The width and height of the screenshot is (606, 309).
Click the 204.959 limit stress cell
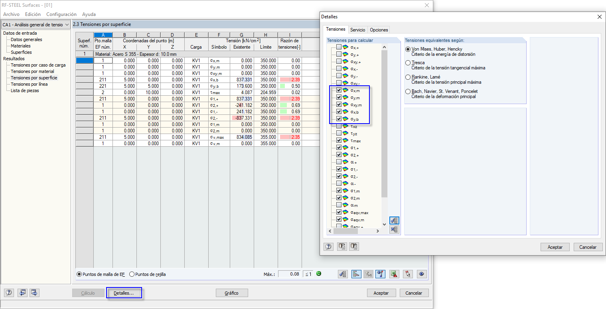point(266,93)
